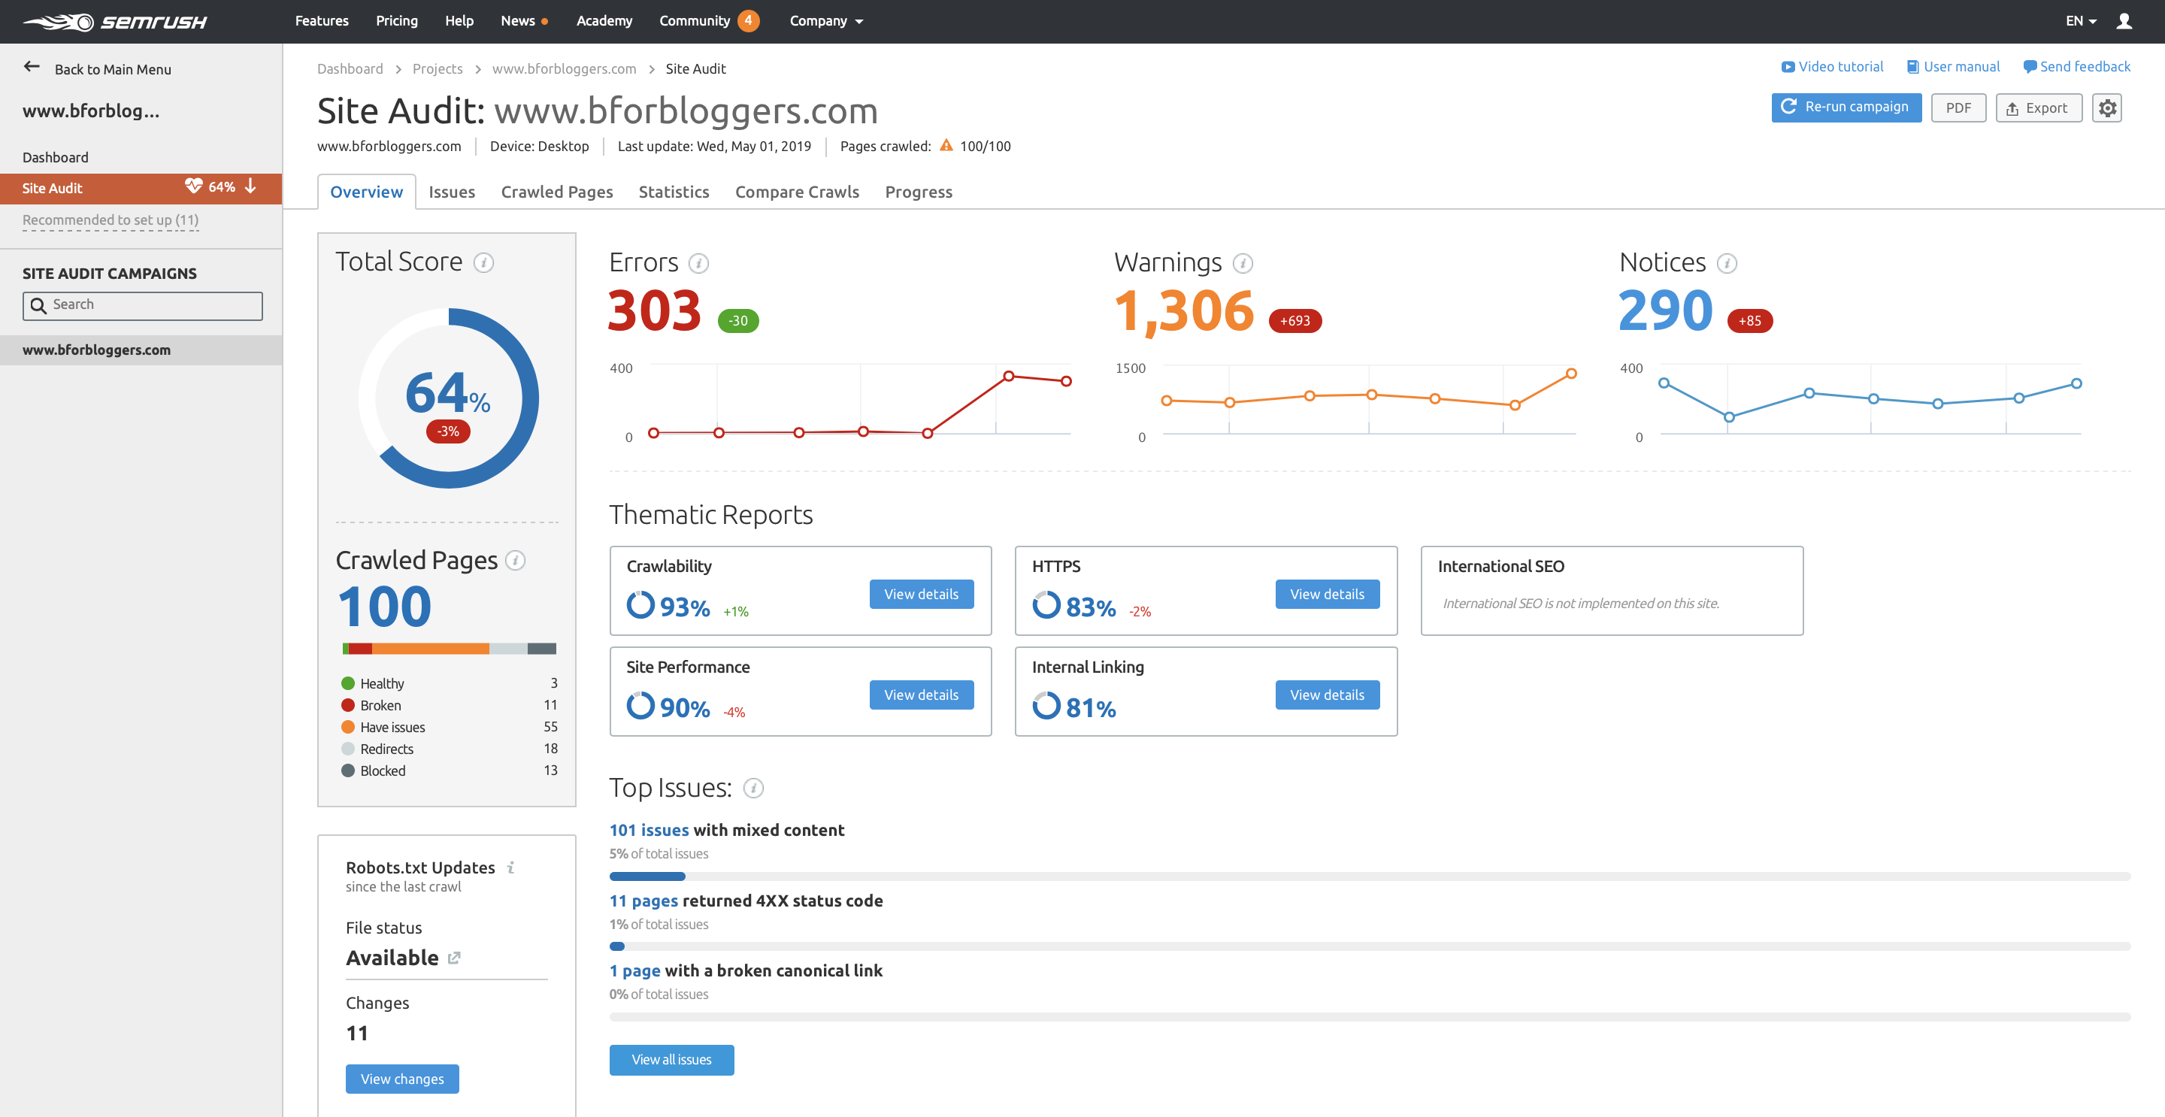Open the 11 pages 4XX link

tap(643, 901)
